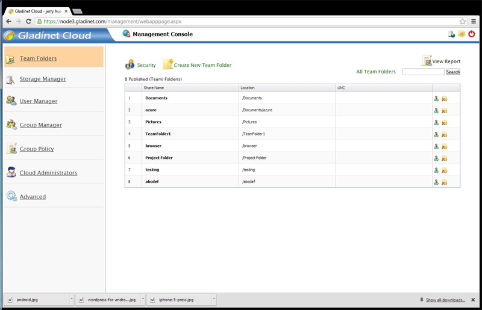
Task: Click the Group Policy icon
Action: point(11,148)
